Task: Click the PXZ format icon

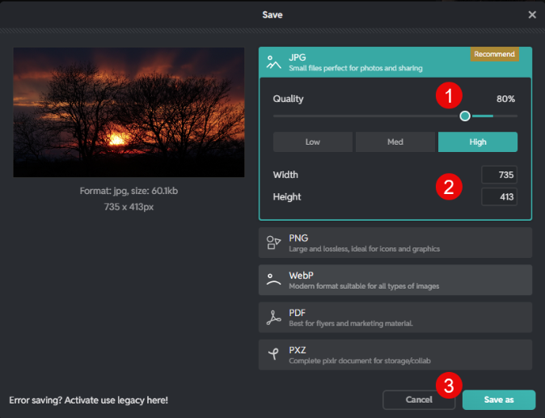Action: tap(273, 354)
